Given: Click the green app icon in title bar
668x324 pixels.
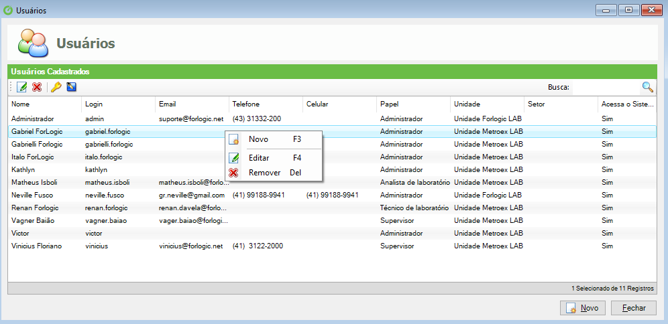Looking at the screenshot, I should coord(8,10).
